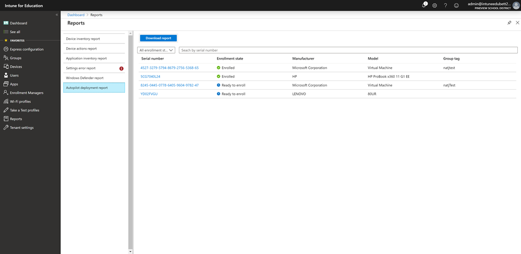Click the scroll down arrow of report list

coord(130,252)
